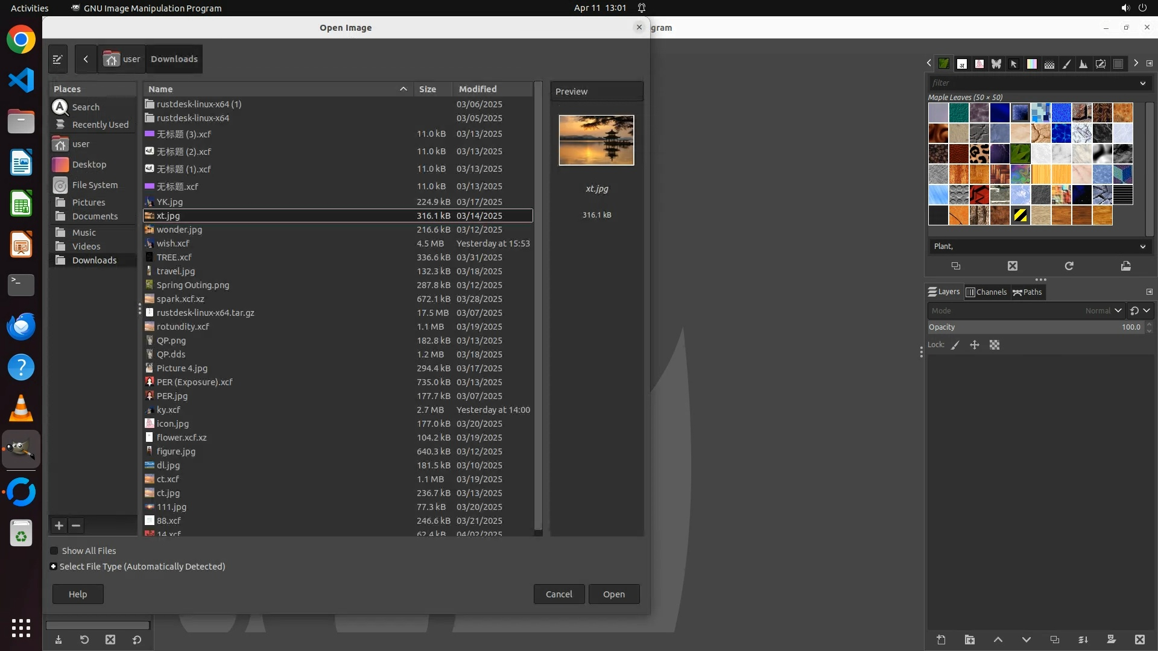1158x651 pixels.
Task: Expand Select File Type option
Action: [x=54, y=567]
